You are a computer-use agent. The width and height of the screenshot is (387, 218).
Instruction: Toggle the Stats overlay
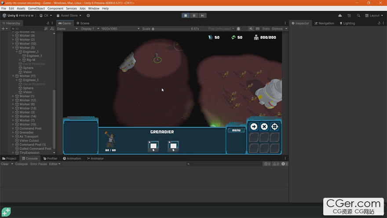click(266, 29)
